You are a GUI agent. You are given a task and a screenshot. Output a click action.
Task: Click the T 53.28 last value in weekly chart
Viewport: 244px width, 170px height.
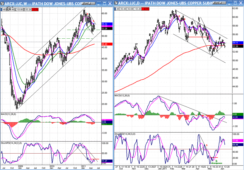(27, 10)
